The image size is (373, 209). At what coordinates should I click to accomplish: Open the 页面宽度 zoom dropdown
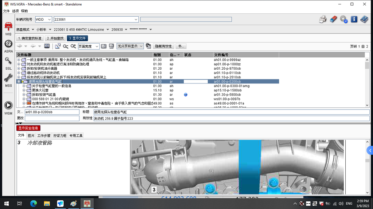tap(97, 46)
